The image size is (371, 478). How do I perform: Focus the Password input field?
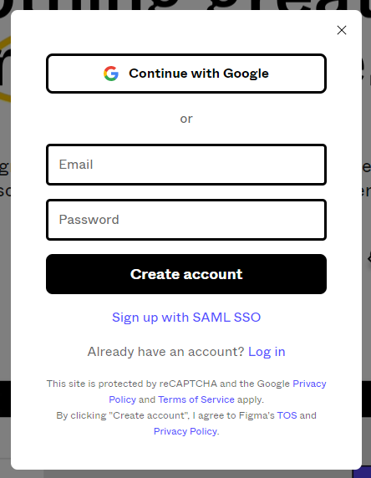[x=186, y=220]
